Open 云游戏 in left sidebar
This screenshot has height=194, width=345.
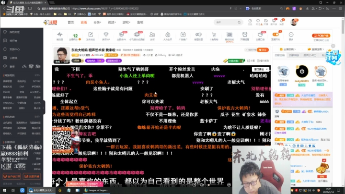(x=13, y=58)
